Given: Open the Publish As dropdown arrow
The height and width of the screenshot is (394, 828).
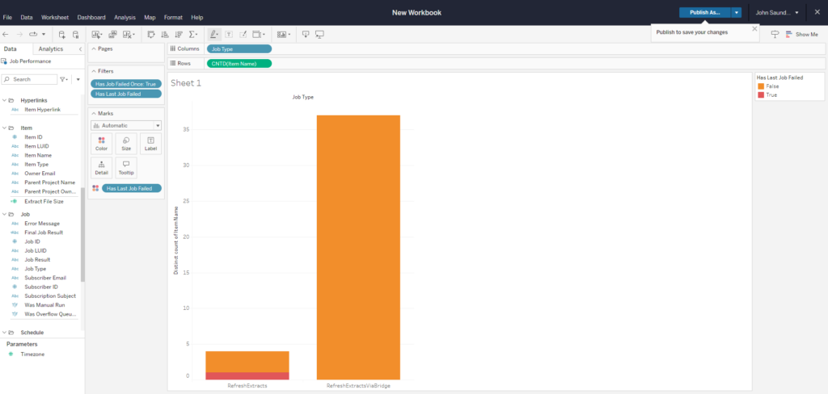Looking at the screenshot, I should [x=736, y=13].
